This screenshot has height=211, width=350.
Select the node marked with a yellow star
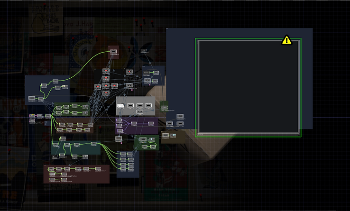click(x=33, y=116)
